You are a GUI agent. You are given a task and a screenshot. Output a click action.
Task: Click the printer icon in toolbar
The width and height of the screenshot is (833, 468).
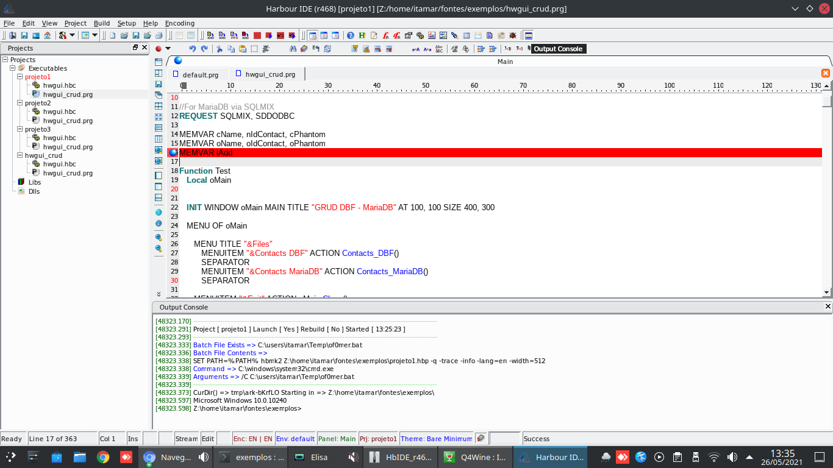click(159, 35)
